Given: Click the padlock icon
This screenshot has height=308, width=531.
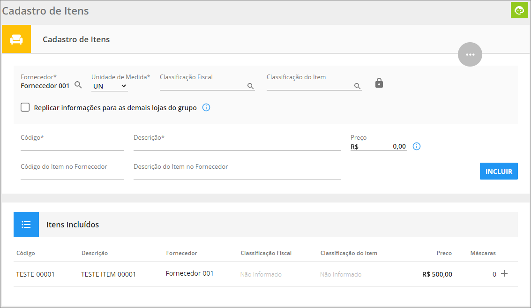Looking at the screenshot, I should tap(379, 83).
